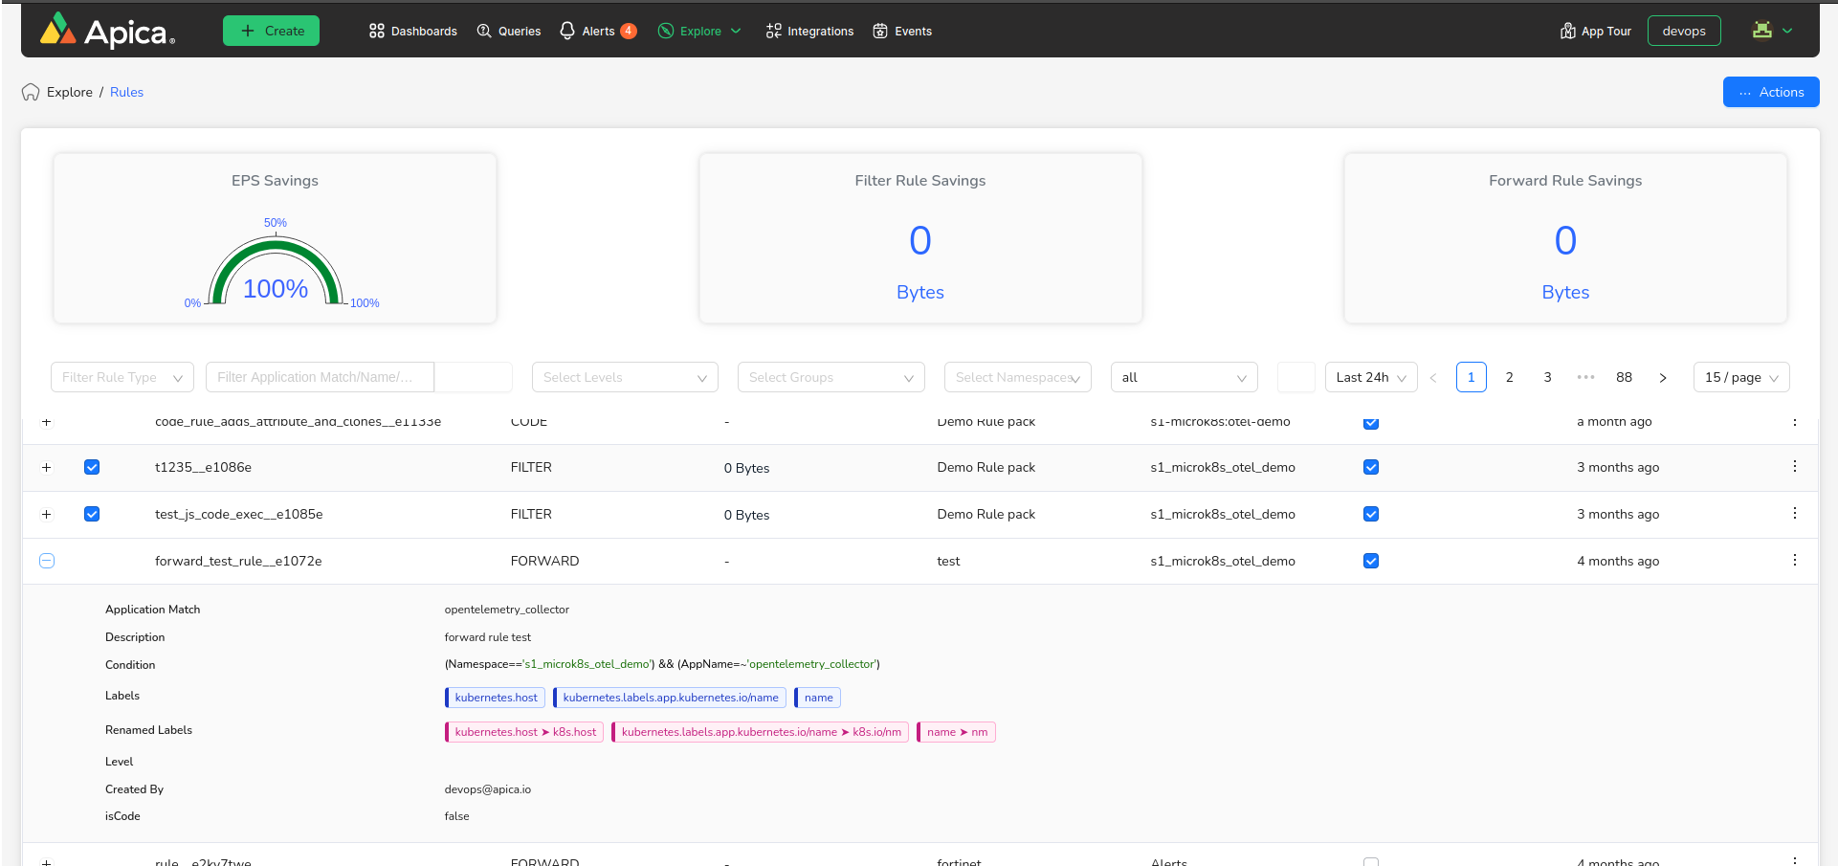
Task: Open the Explore navigation menu
Action: (700, 31)
